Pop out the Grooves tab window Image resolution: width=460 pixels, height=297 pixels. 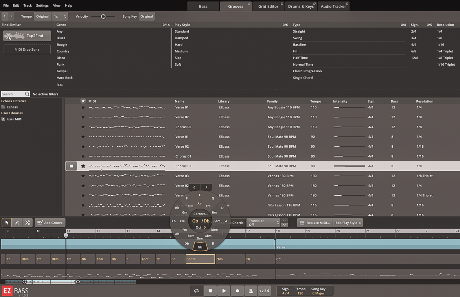click(249, 4)
